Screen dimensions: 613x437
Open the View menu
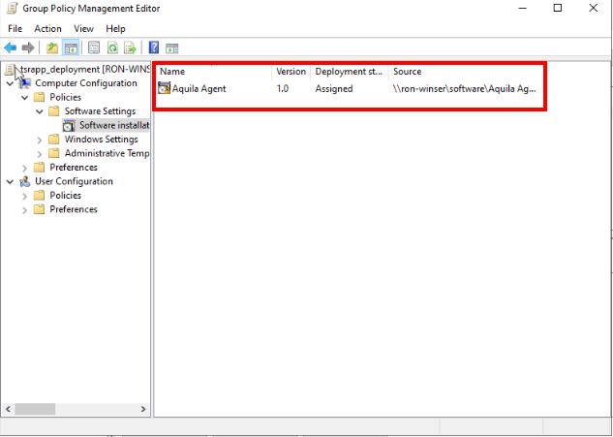[83, 29]
